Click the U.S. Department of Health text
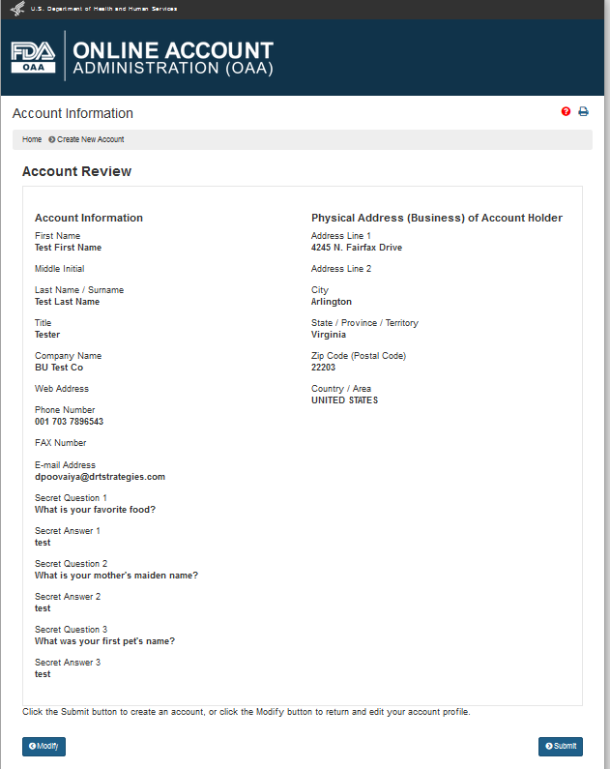 103,9
